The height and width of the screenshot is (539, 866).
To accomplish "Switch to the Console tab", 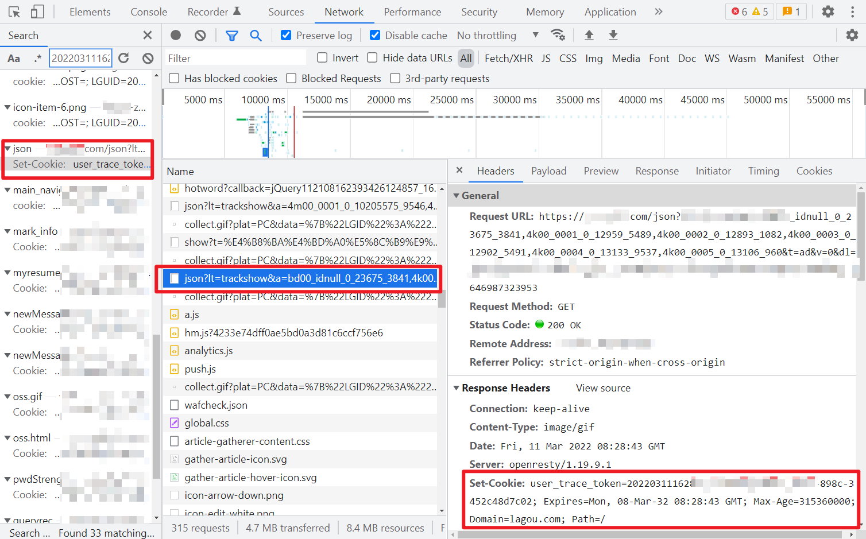I will click(x=149, y=11).
